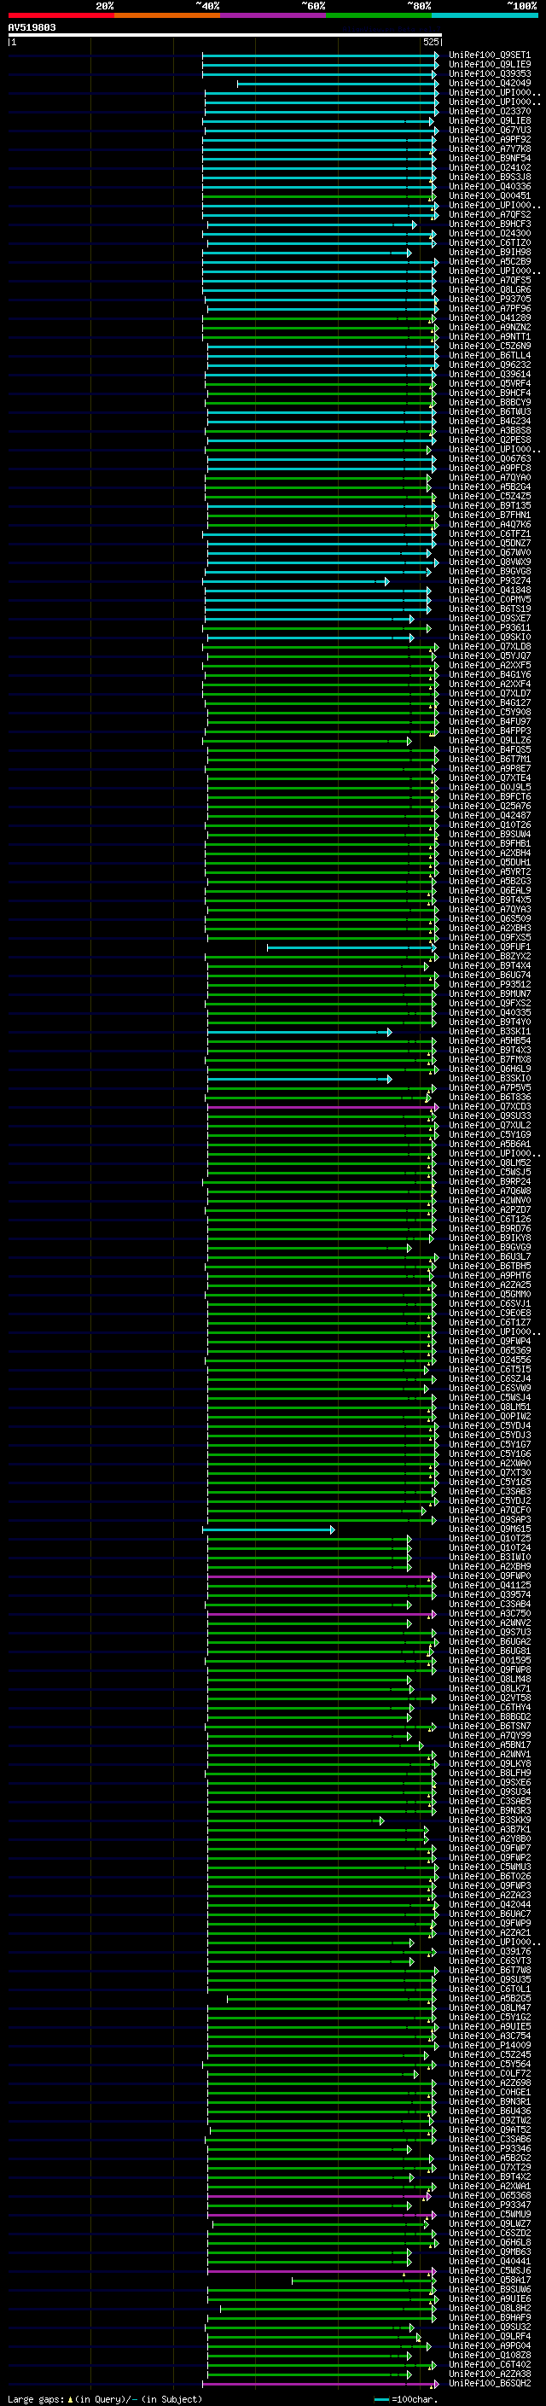Click the magenta alignment bar for UniRef100_Q7XCD3
Image resolution: width=546 pixels, height=2406 pixels.
point(323,1108)
